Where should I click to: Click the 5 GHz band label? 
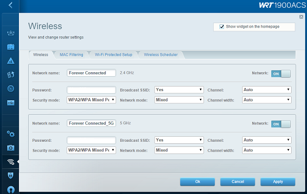125,123
